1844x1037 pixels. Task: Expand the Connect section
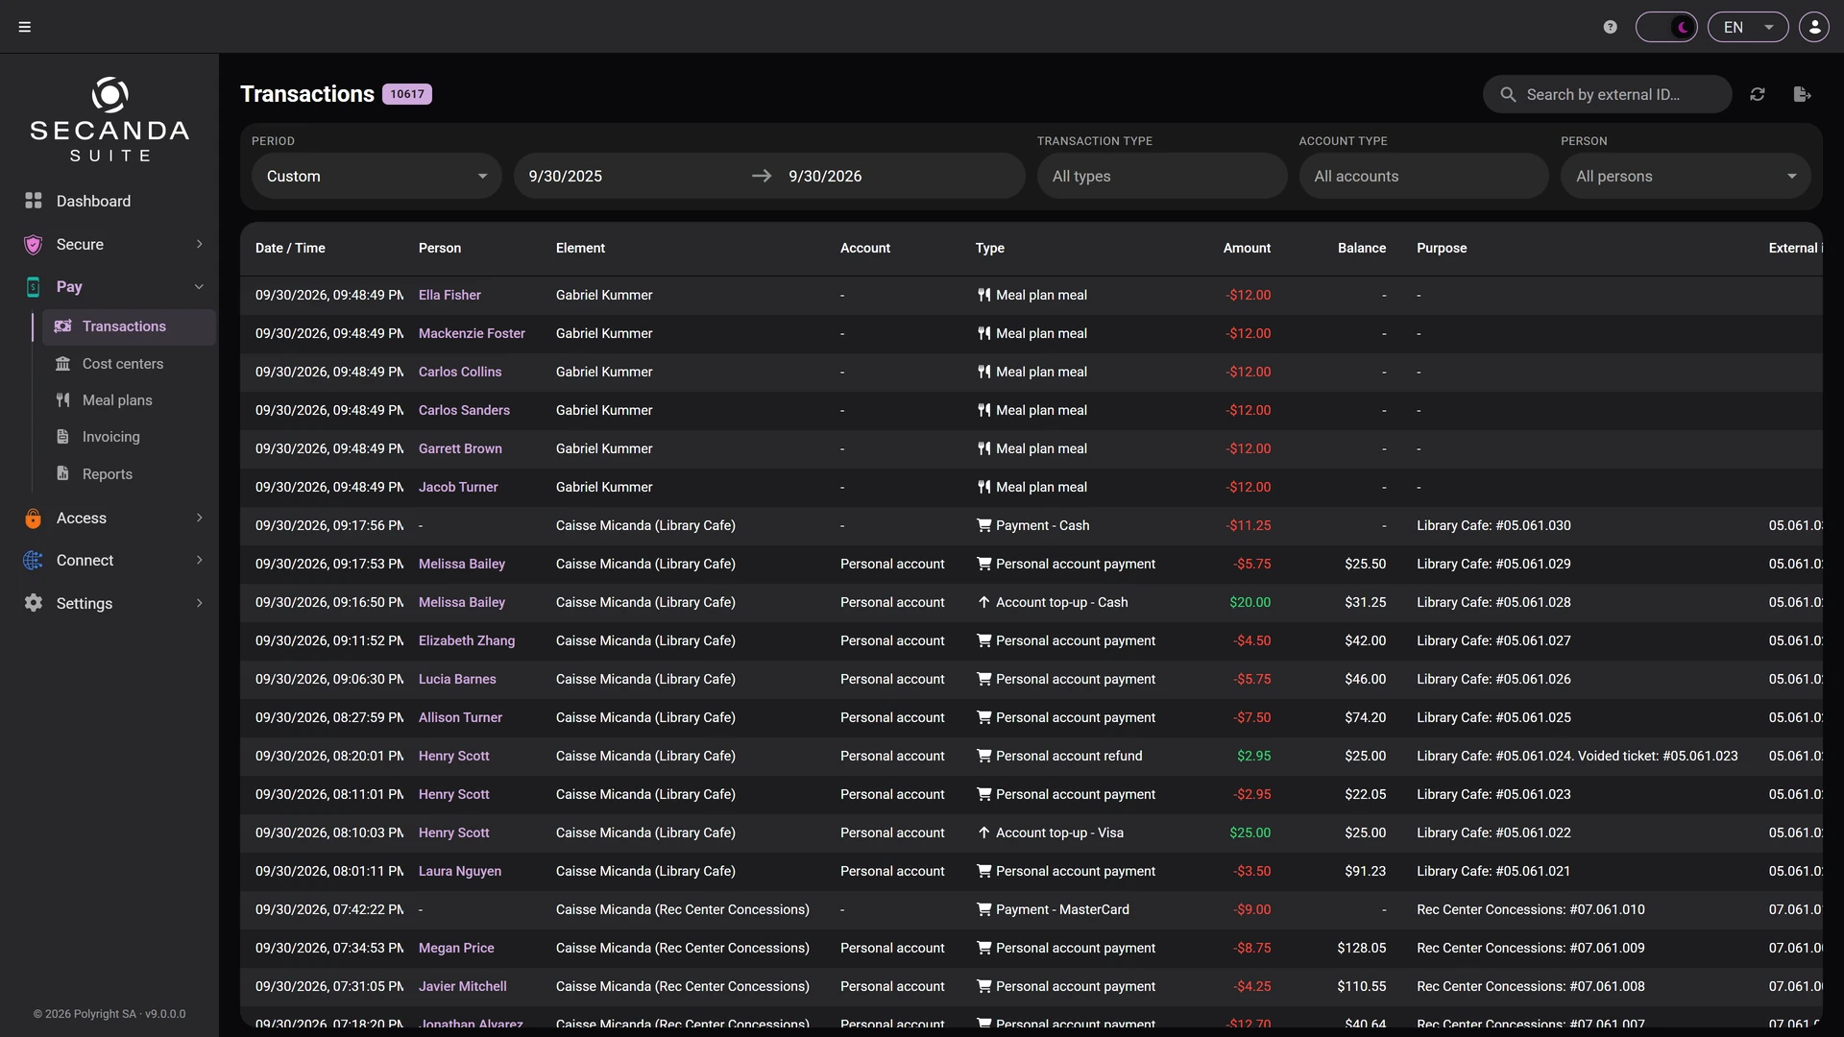tap(109, 561)
